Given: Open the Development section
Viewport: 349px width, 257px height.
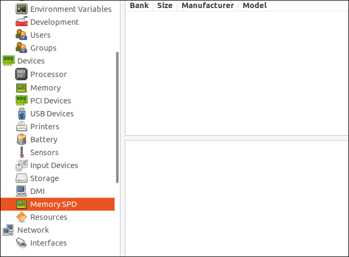Looking at the screenshot, I should pos(54,22).
